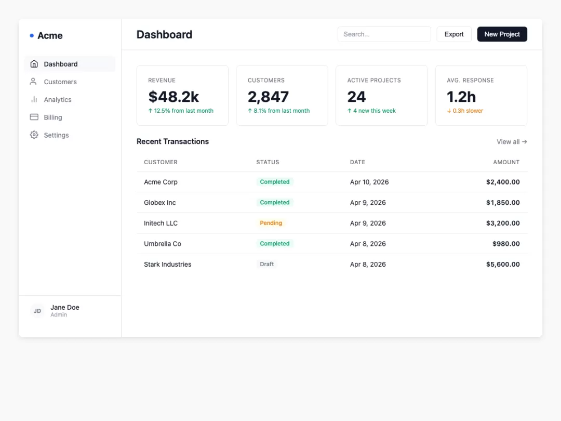Select Settings in the sidebar
561x421 pixels.
tap(70, 135)
